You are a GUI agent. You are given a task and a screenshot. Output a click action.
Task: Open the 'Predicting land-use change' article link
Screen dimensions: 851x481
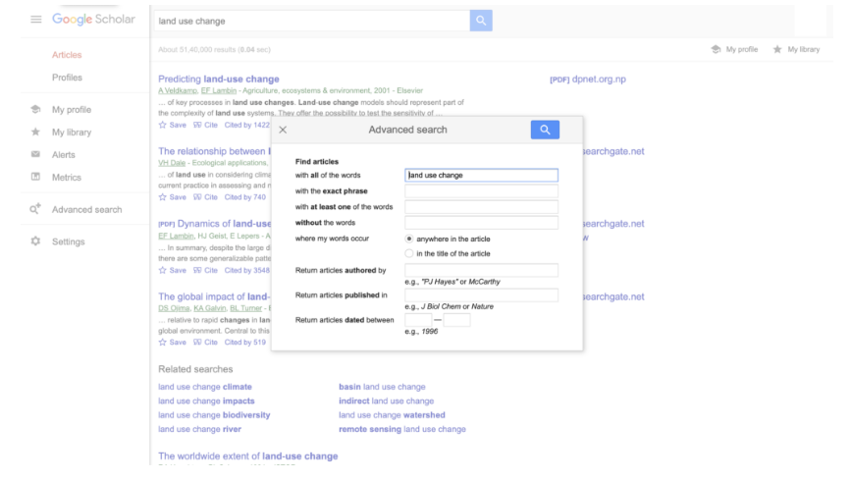pos(219,79)
